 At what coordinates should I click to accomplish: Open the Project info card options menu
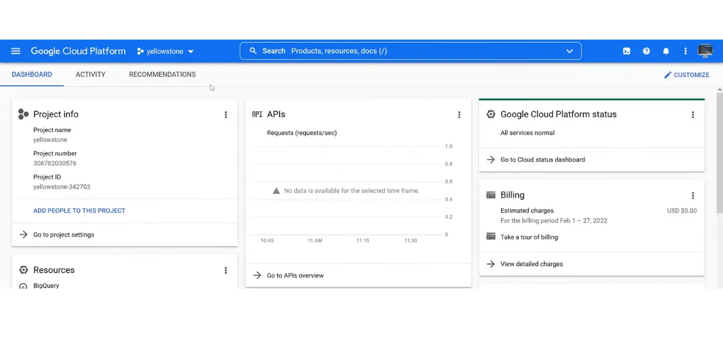pos(226,115)
